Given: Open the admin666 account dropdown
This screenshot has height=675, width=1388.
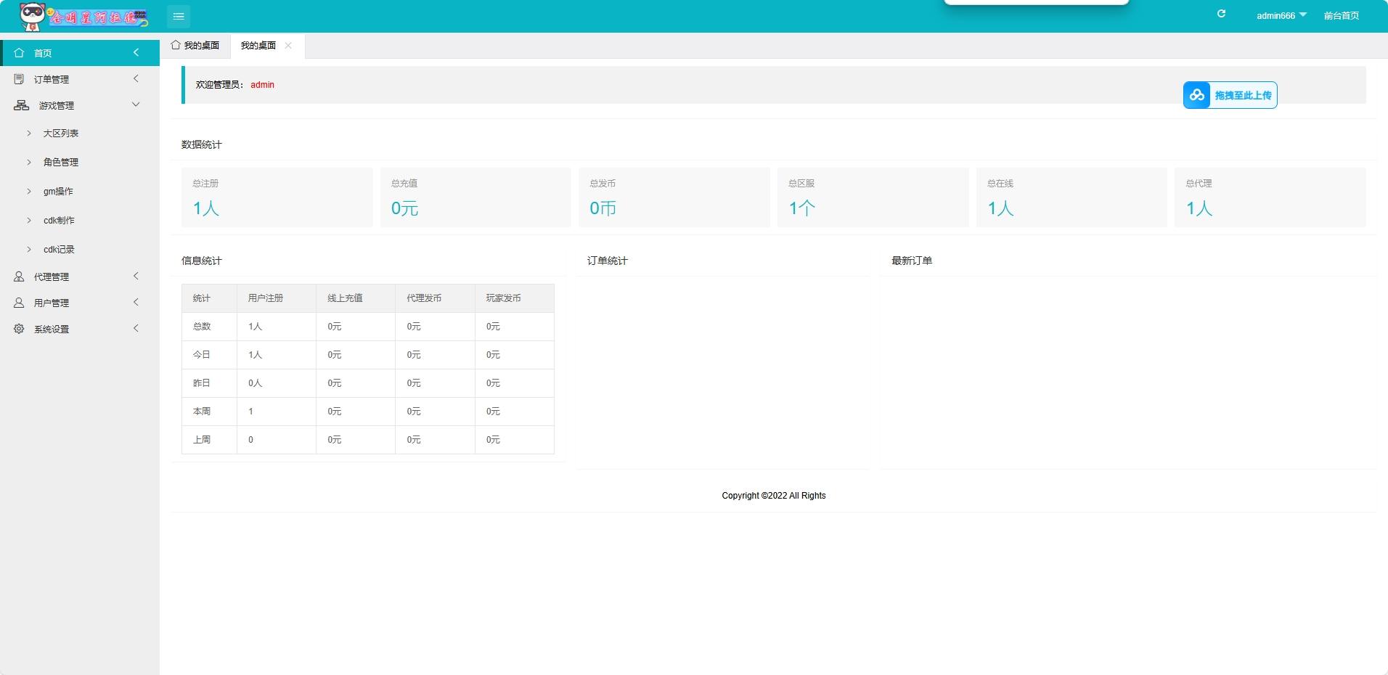Looking at the screenshot, I should pyautogui.click(x=1281, y=15).
